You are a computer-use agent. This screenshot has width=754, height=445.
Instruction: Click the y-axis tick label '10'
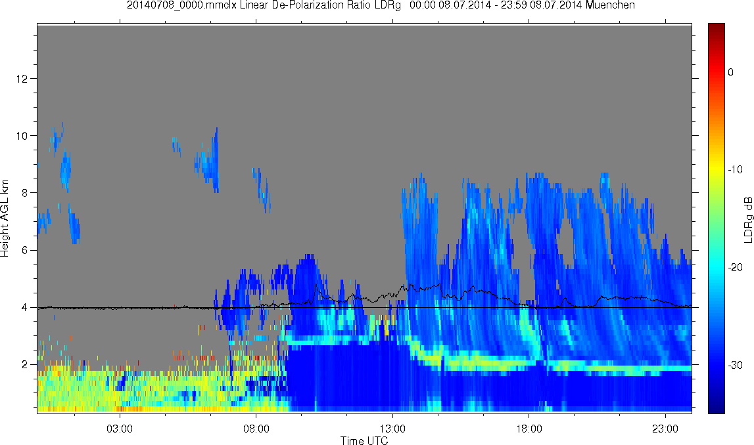[21, 136]
